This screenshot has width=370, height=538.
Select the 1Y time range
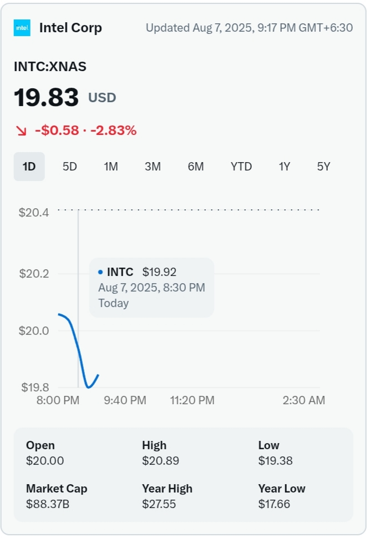[285, 167]
